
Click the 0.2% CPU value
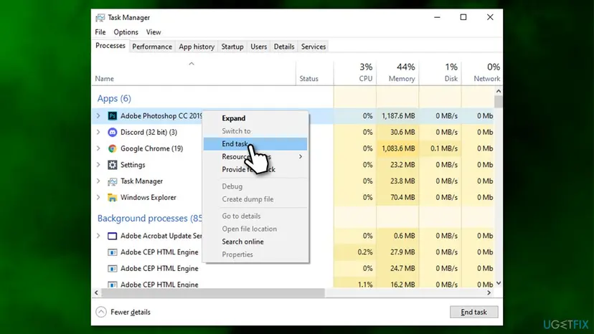tap(365, 252)
